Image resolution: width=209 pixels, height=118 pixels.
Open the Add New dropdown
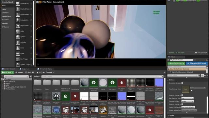[x=8, y=72]
